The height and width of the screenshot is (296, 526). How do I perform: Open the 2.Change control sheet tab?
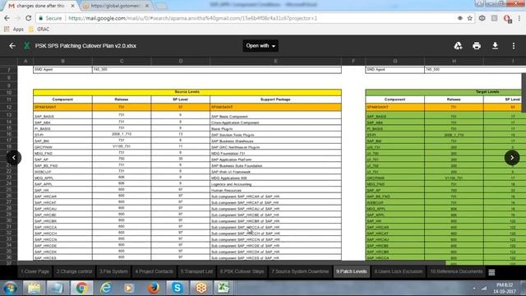74,271
